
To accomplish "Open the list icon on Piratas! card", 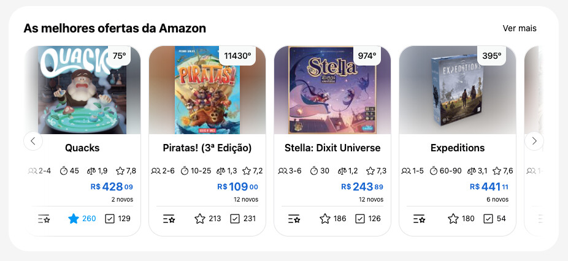I will tap(169, 219).
